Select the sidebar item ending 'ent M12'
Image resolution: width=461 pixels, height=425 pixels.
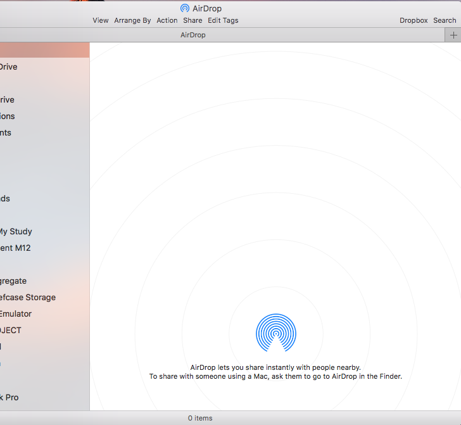click(x=45, y=248)
